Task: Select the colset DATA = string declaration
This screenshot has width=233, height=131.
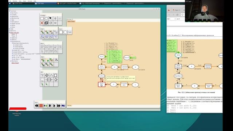Action: pyautogui.click(x=20, y=52)
